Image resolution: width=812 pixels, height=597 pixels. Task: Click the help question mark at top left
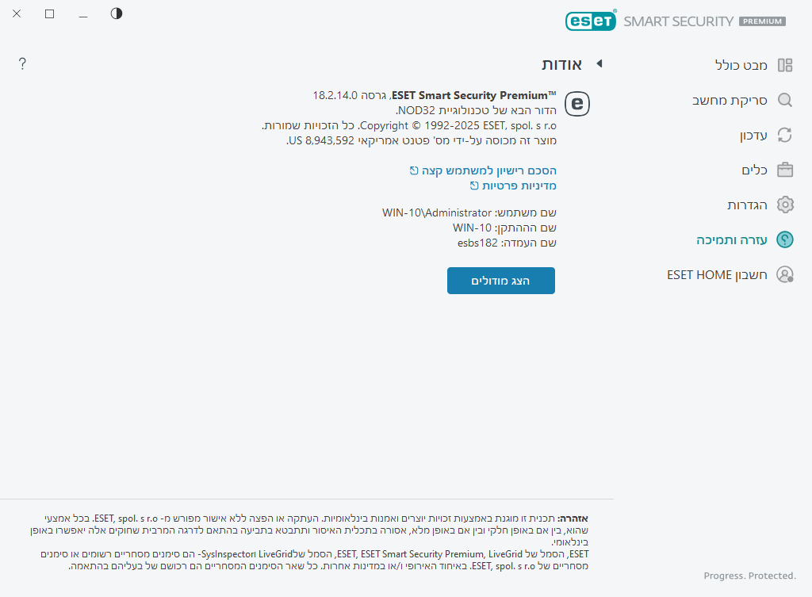pos(22,63)
